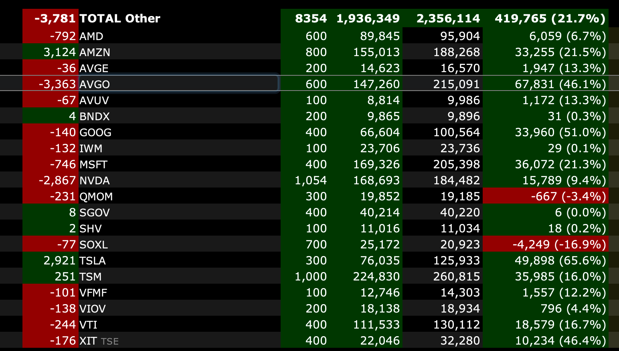Select the QMOM ticker

96,196
